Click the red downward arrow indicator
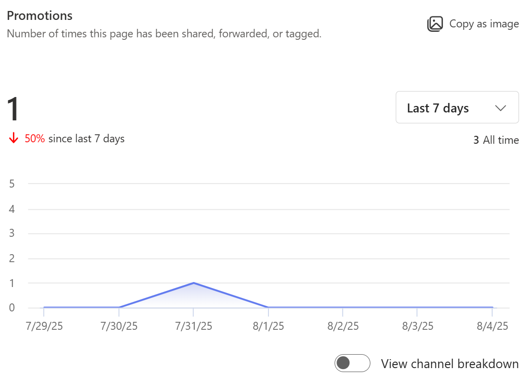Viewport: 525px width, 387px height. [x=12, y=138]
